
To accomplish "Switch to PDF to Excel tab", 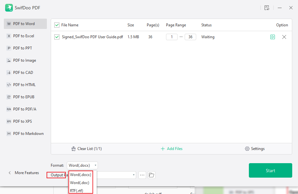I will [25, 36].
